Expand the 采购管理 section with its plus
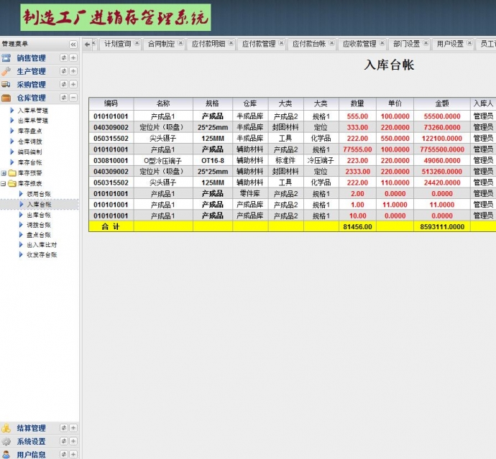The height and width of the screenshot is (459, 496). click(x=73, y=85)
